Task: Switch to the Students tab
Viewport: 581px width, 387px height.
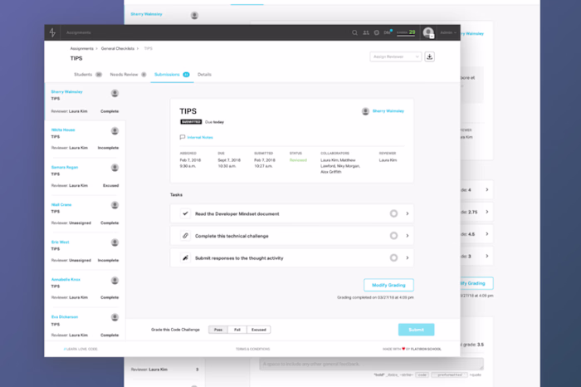Action: (x=88, y=75)
